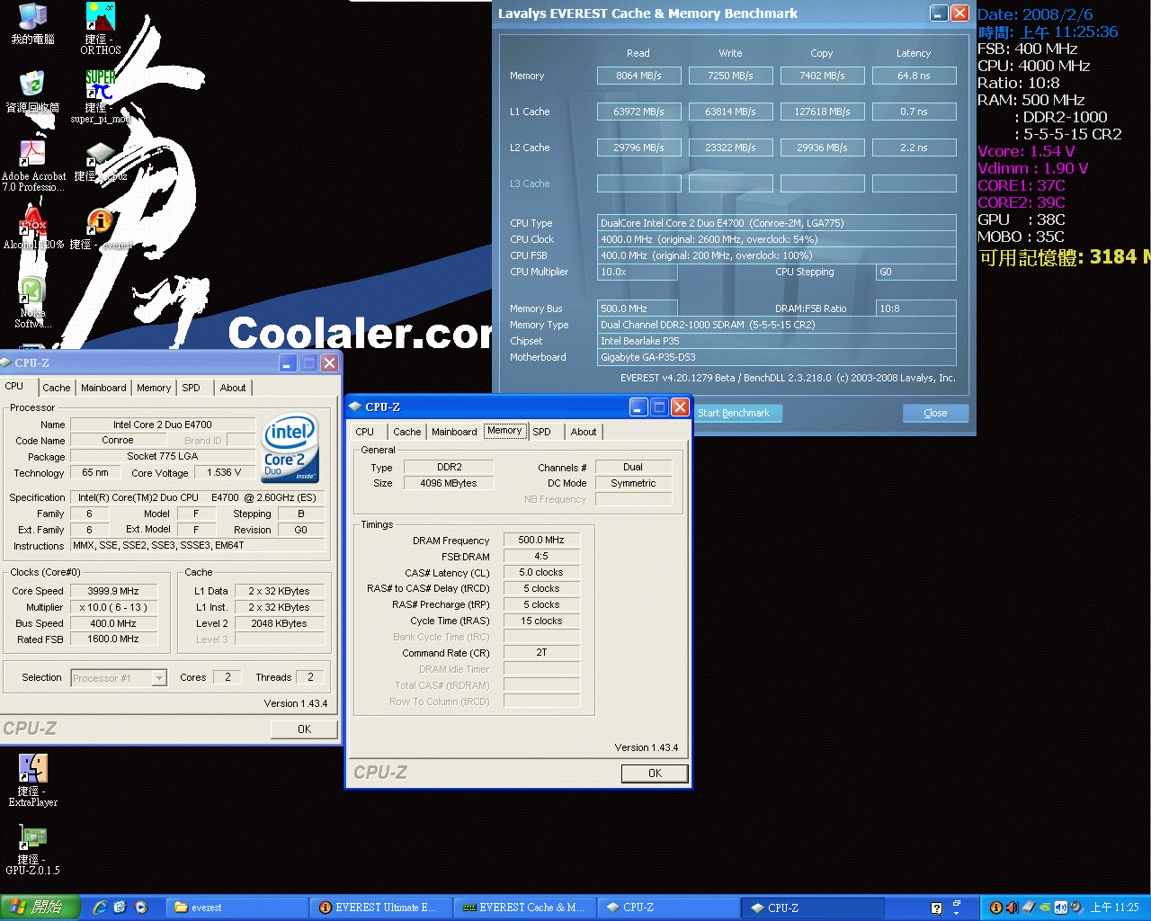
Task: Select CPU tab in left CPU-Z window
Action: [14, 386]
